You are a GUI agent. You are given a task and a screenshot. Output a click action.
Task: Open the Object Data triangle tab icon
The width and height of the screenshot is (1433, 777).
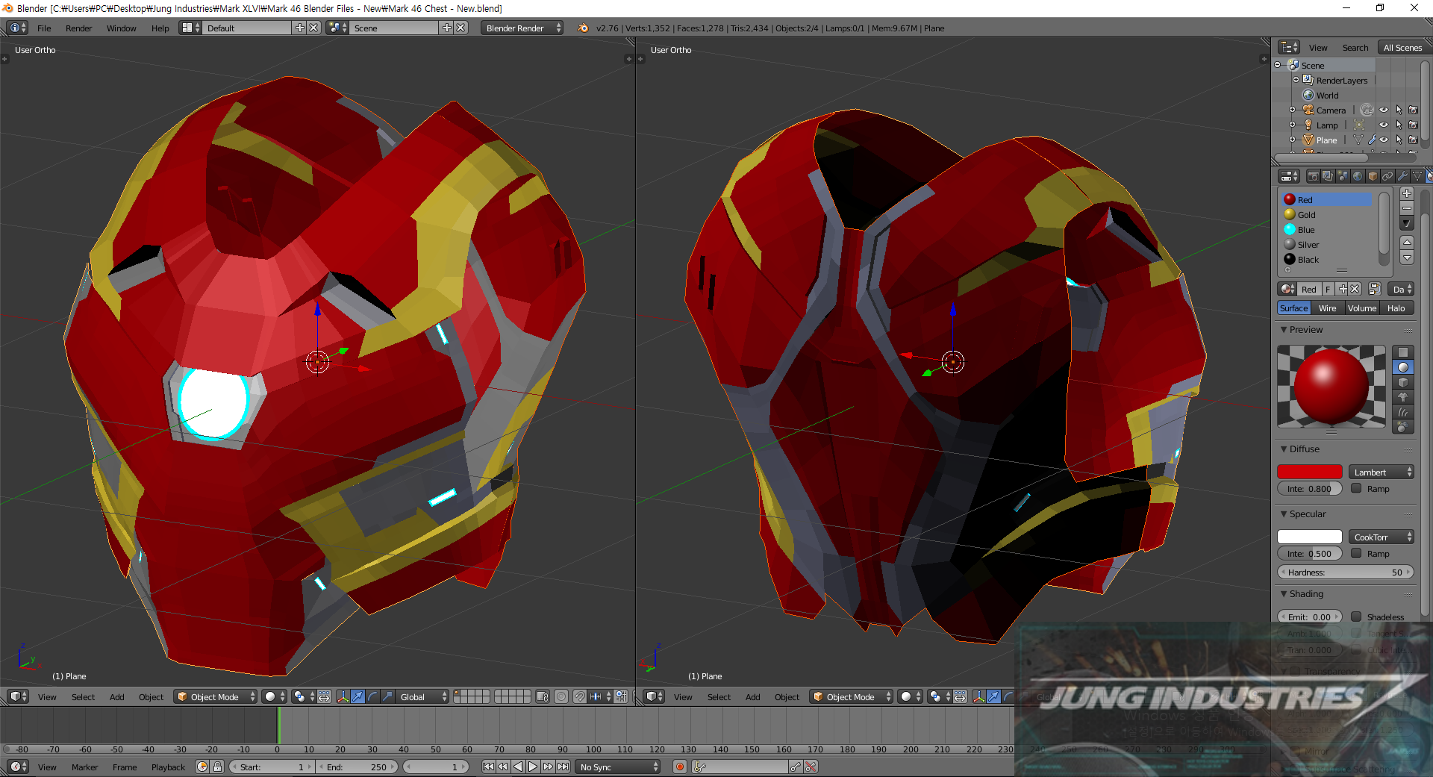tap(1417, 176)
